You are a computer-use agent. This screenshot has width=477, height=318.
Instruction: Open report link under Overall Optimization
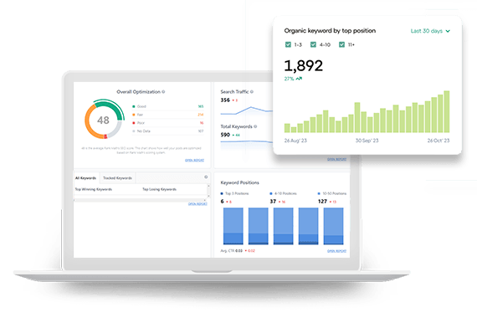coord(194,160)
